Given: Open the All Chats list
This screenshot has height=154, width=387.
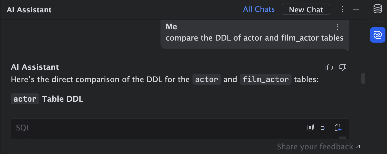Looking at the screenshot, I should coord(259,9).
